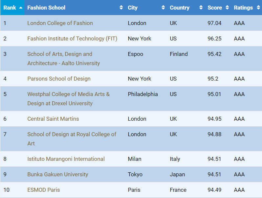Open Aalto University School of Arts link
Image resolution: width=262 pixels, height=198 pixels.
64,59
